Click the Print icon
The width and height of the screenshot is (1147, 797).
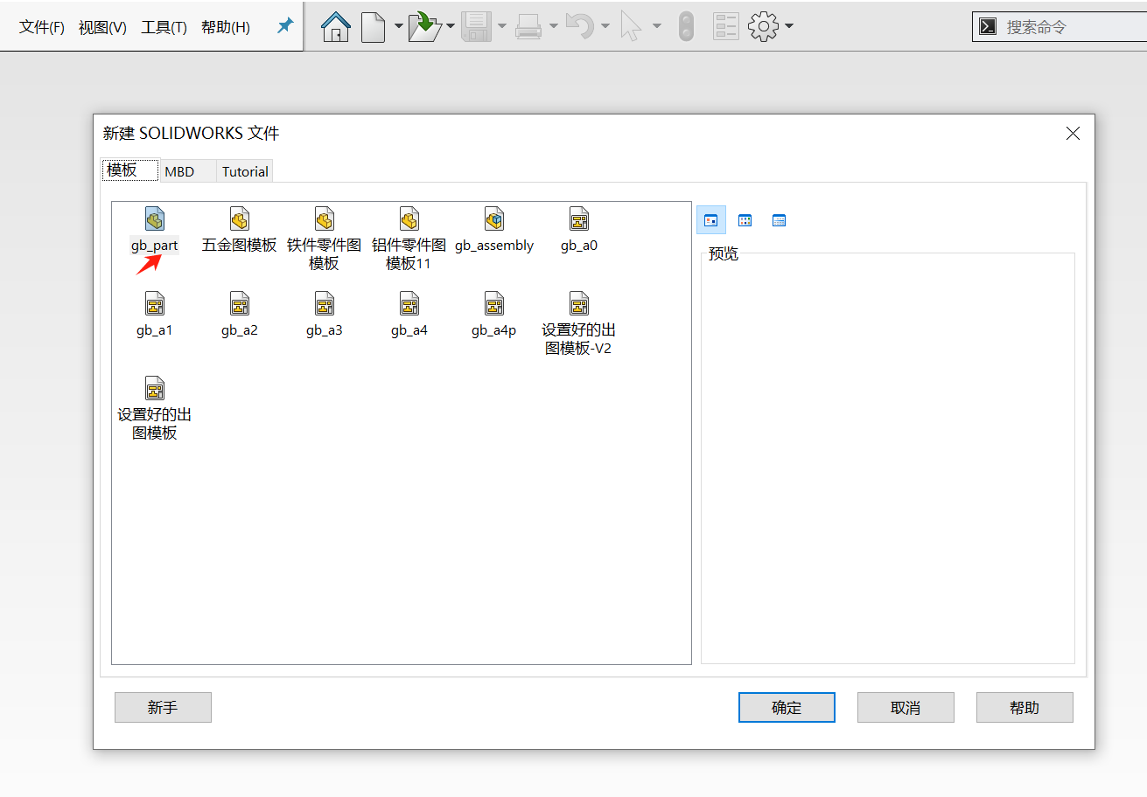[x=528, y=26]
